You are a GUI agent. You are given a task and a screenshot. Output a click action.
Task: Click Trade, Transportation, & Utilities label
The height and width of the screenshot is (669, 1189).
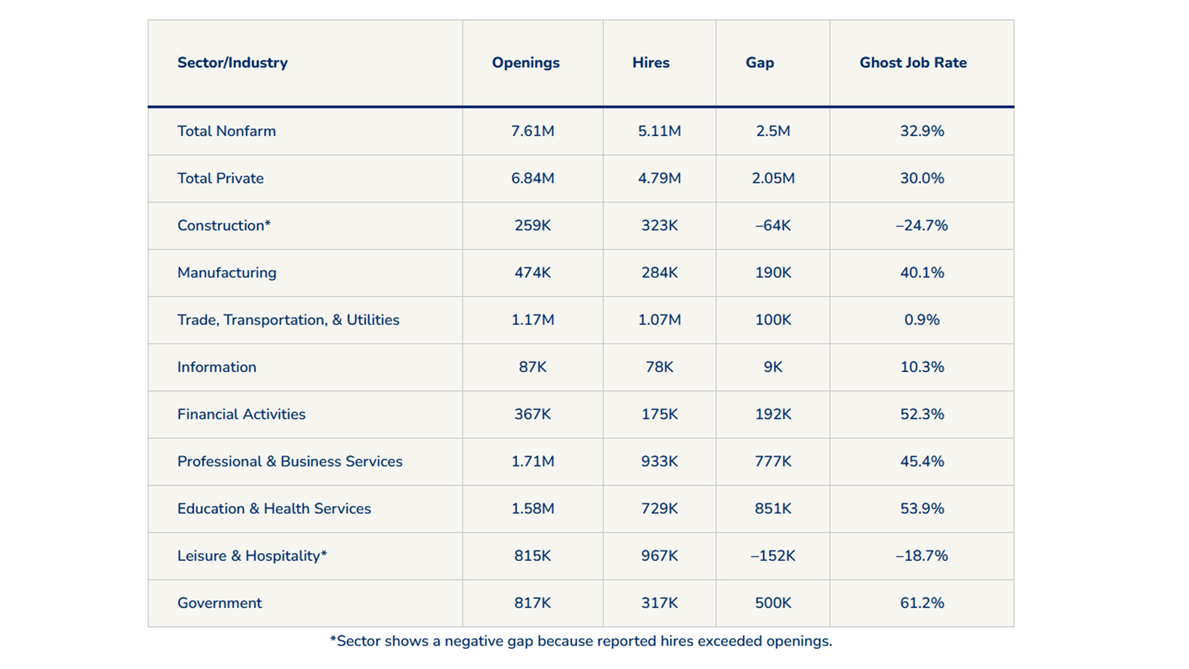click(288, 320)
